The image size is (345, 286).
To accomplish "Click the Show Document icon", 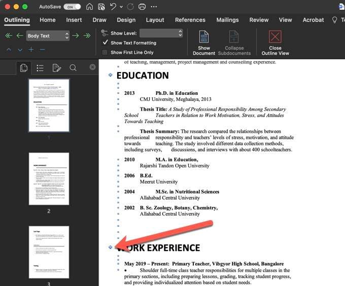I will point(204,42).
